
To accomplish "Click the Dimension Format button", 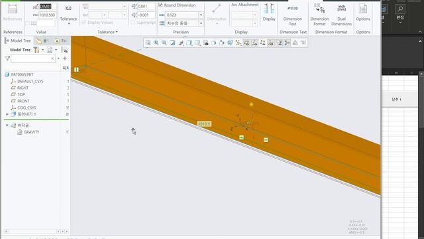I will pyautogui.click(x=319, y=15).
